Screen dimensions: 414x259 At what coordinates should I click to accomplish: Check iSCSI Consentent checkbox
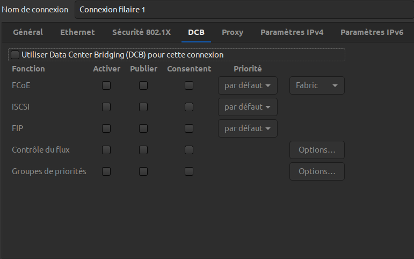189,107
